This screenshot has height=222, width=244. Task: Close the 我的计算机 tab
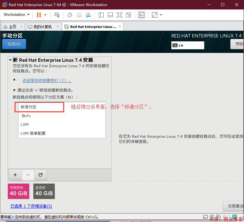tap(58, 27)
